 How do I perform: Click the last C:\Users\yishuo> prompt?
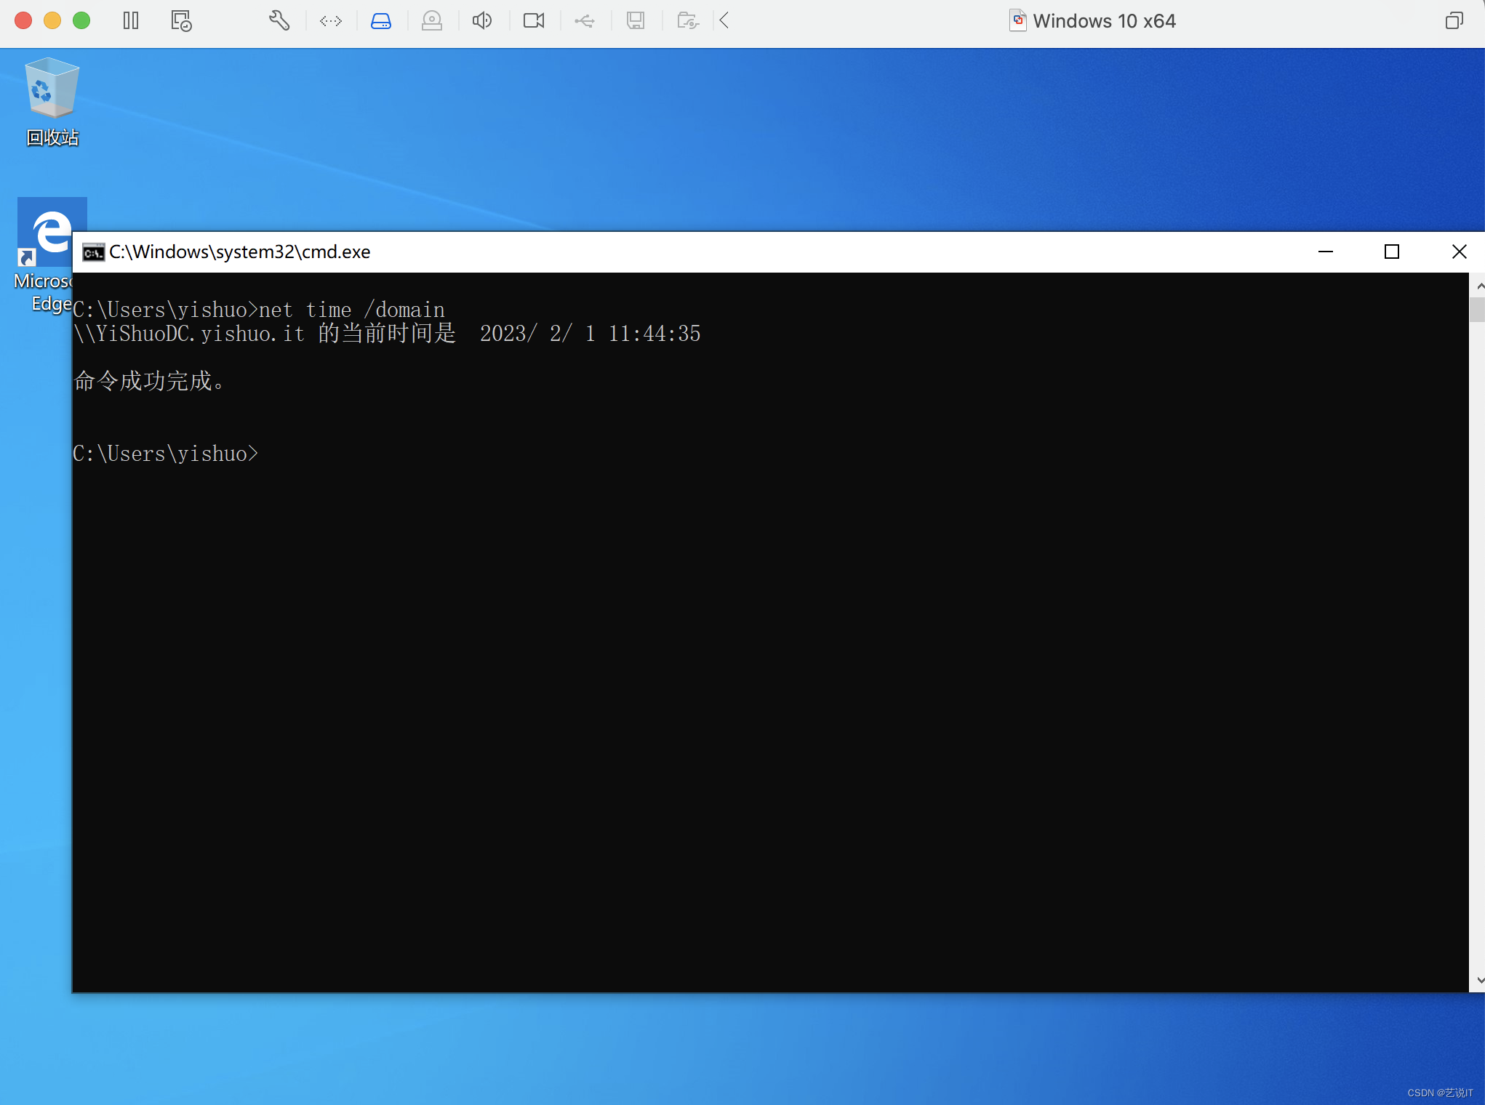166,454
